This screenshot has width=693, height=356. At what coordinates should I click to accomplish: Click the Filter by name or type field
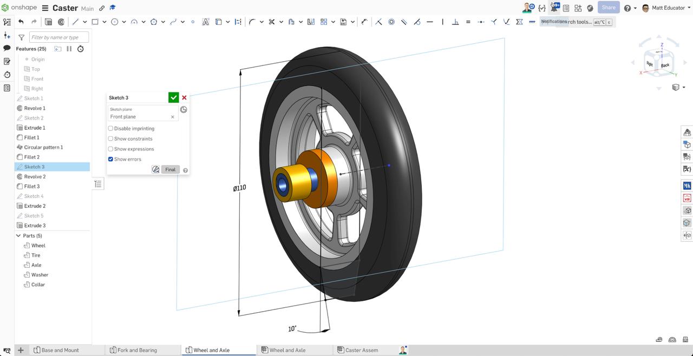pos(58,37)
